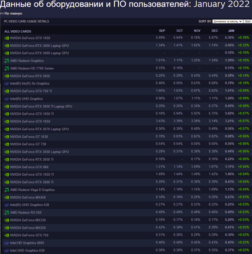The width and height of the screenshot is (252, 254).
Task: Click the +0.39% change for GTX 1650
Action: [244, 38]
